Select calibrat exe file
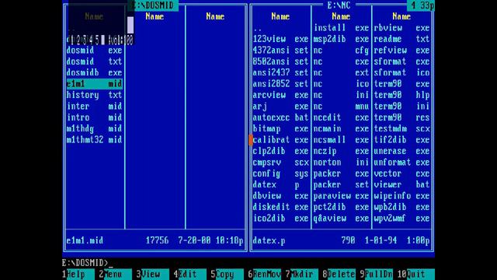This screenshot has height=280, width=497. point(281,140)
